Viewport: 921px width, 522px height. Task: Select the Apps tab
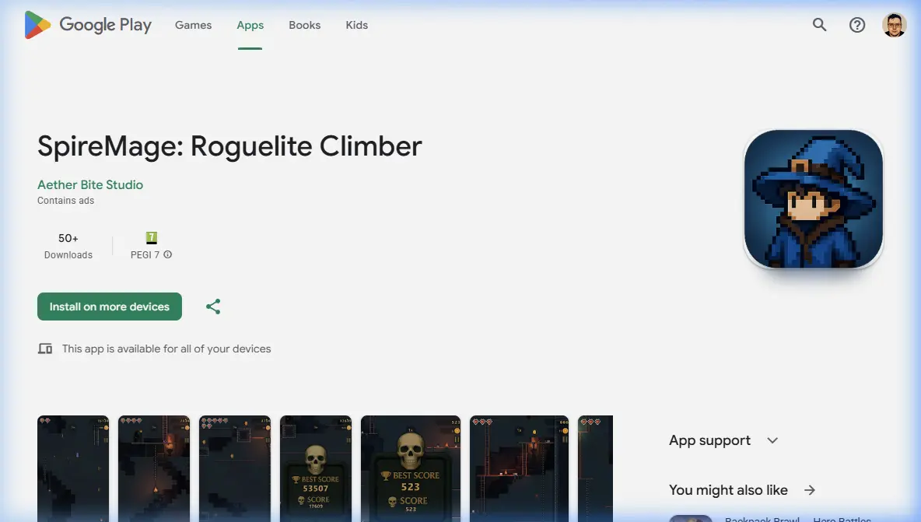pos(250,25)
